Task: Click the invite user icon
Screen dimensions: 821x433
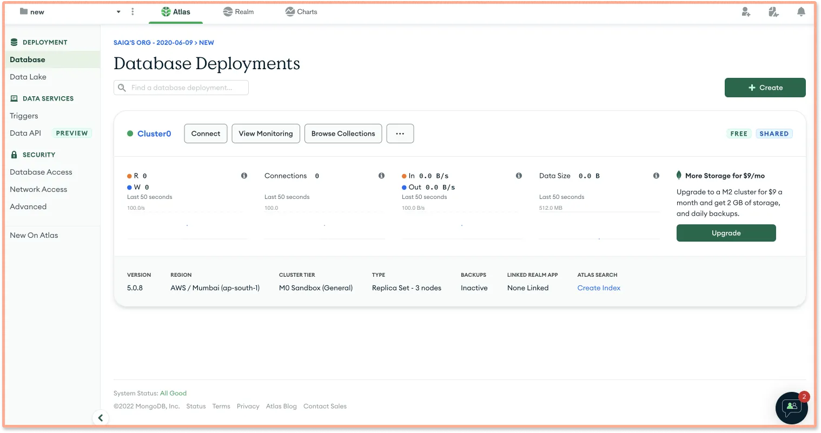Action: coord(746,12)
